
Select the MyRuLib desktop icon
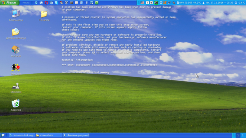pos(16,51)
